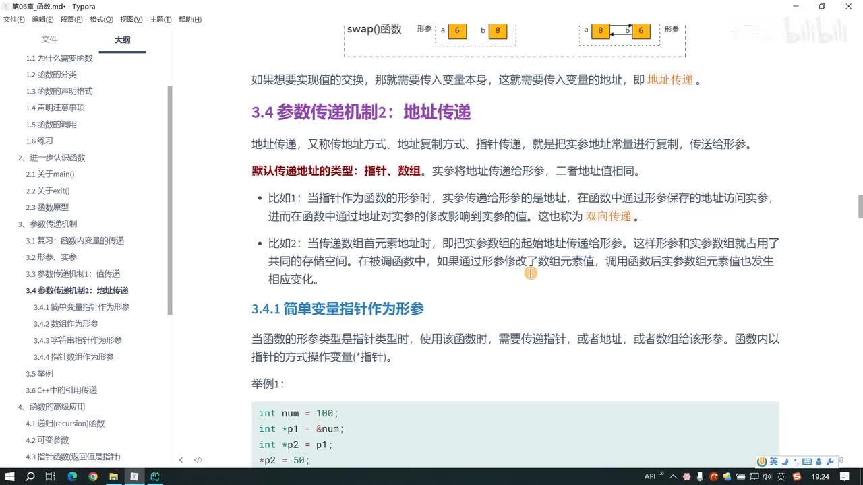Open File Explorer from the taskbar
863x485 pixels.
(113, 476)
